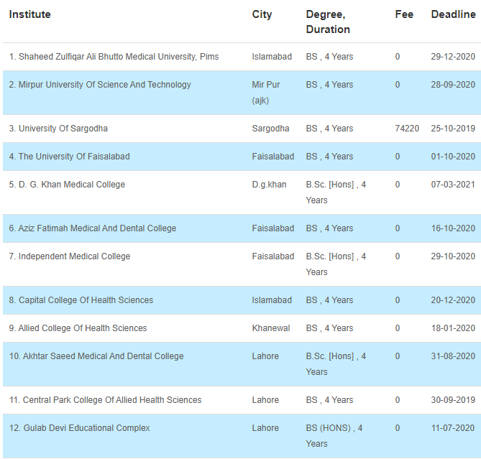Click the Degree, Duration column header
The height and width of the screenshot is (459, 481).
[x=328, y=22]
